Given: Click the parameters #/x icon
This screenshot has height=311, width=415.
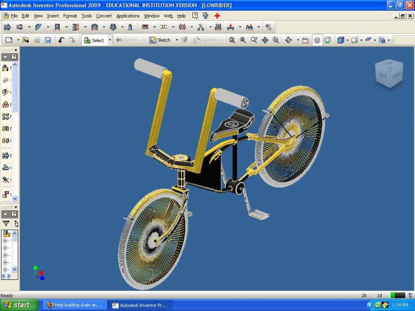Looking at the screenshot, I should click(268, 27).
